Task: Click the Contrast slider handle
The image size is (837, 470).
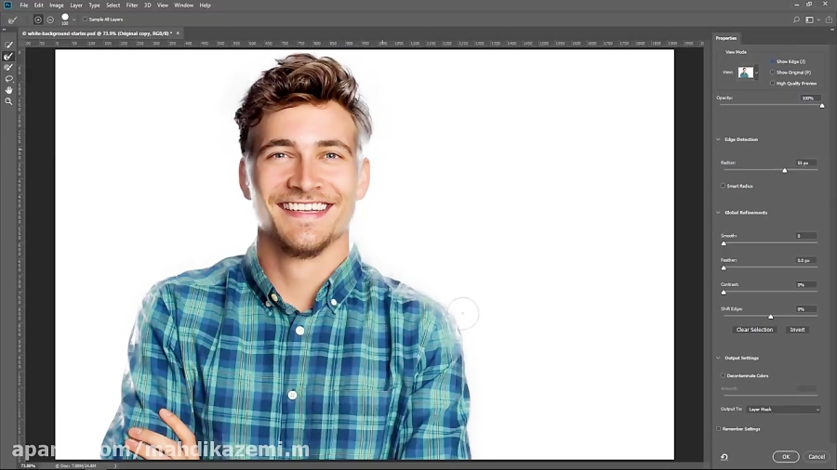Action: tap(724, 293)
